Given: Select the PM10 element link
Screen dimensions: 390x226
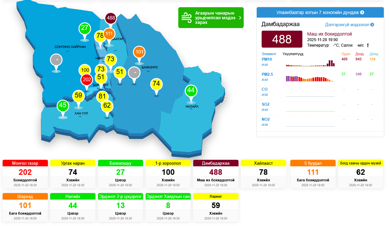Looking at the screenshot, I should coord(267,59).
